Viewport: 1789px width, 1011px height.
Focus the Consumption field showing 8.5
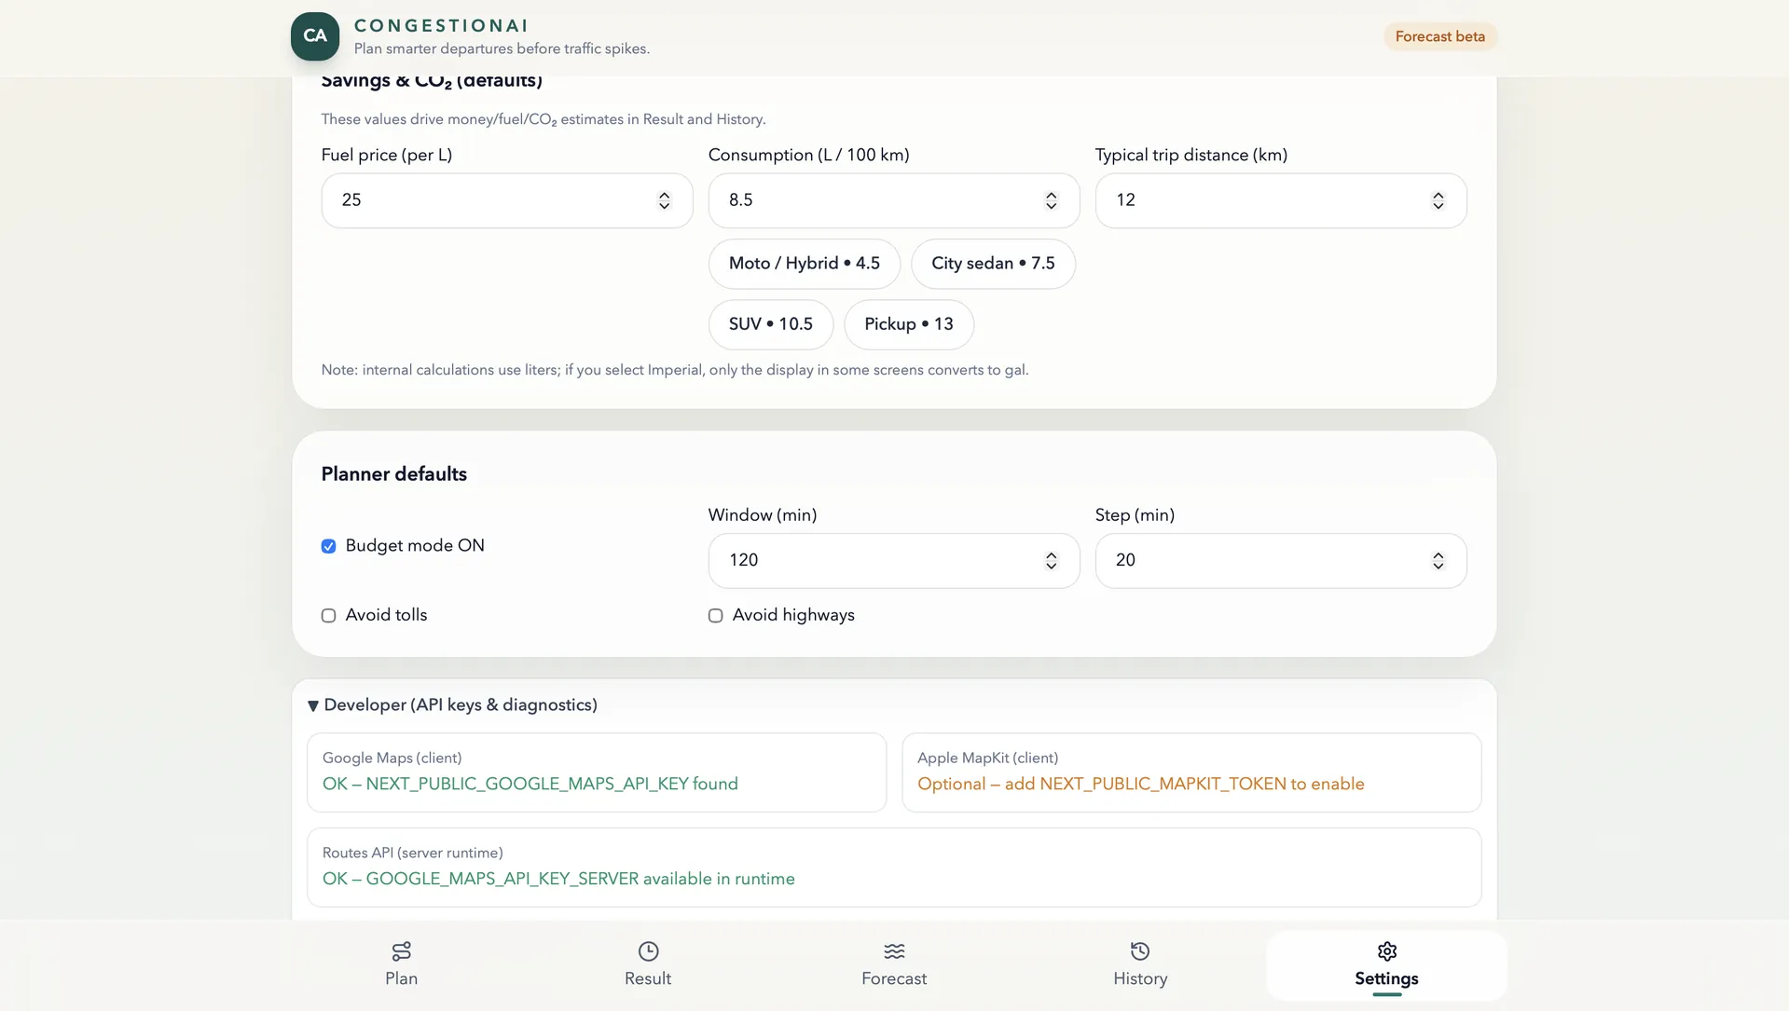(894, 200)
